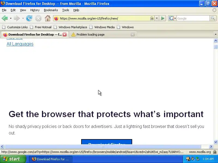The height and width of the screenshot is (163, 218).
Task: Click the third system tray icon
Action: [x=197, y=159]
